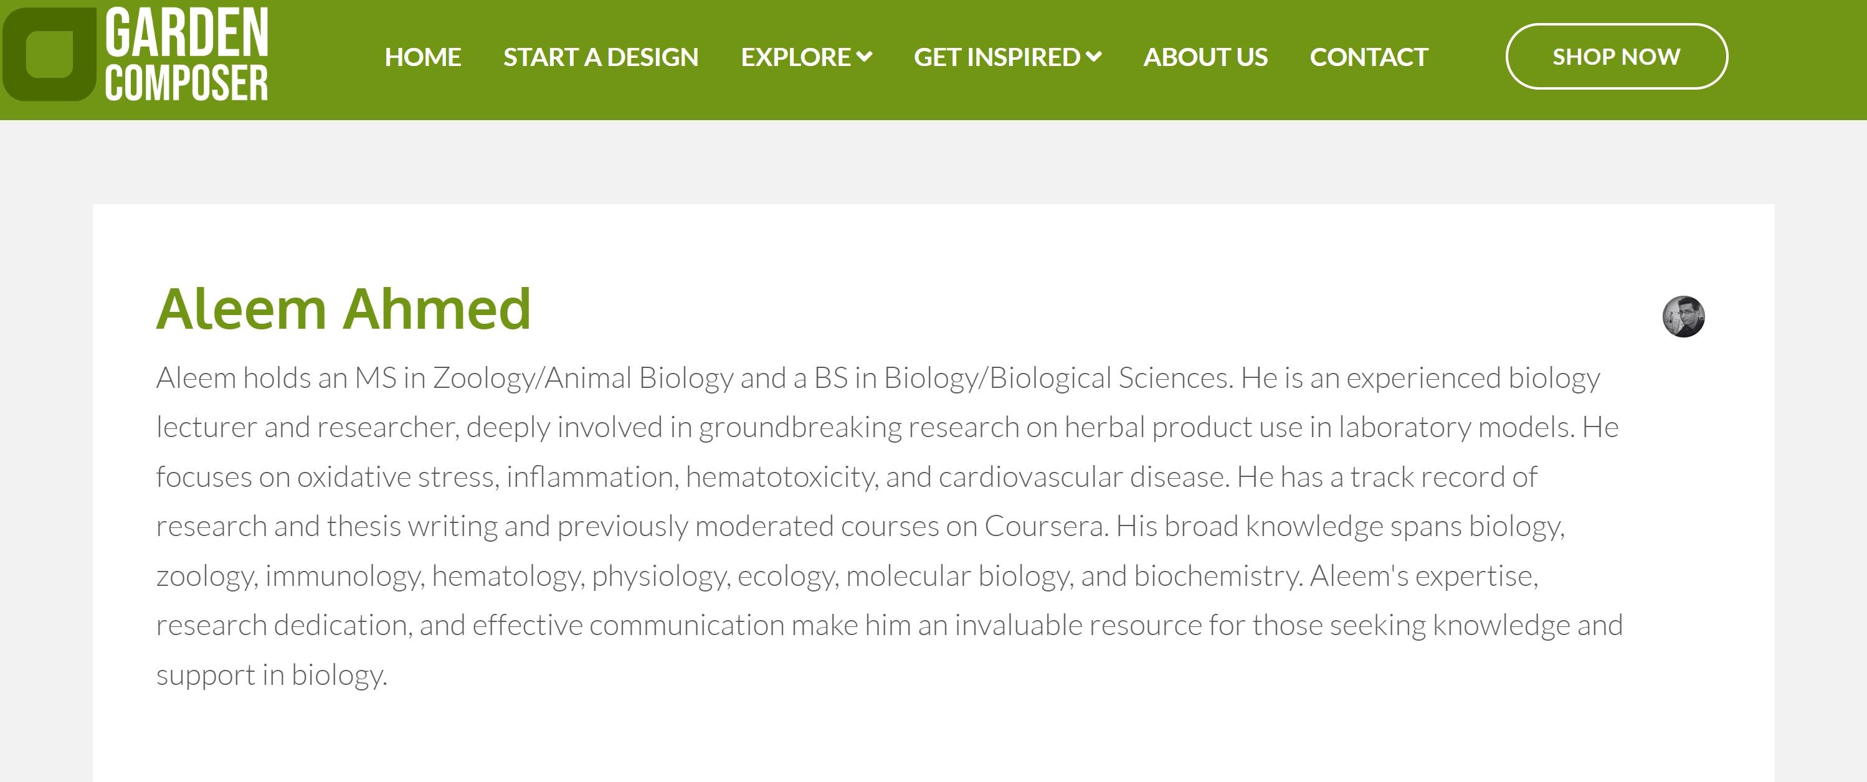Screen dimensions: 1867x782
Task: Go to the START A DESIGN page
Action: tap(601, 57)
